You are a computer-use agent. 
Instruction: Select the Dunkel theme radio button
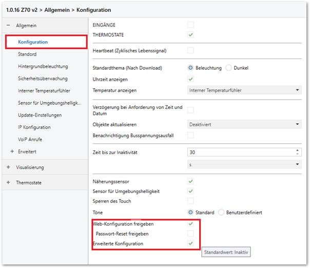228,68
